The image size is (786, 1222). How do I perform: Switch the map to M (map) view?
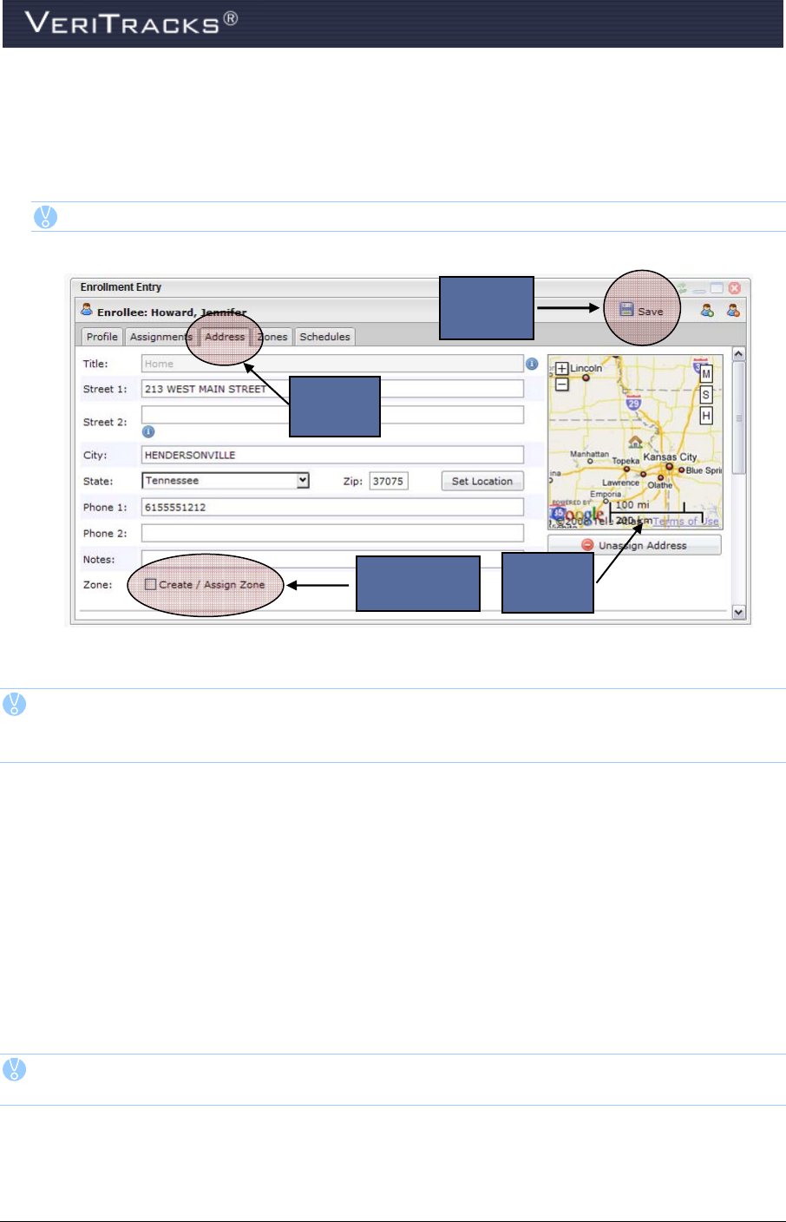[706, 374]
